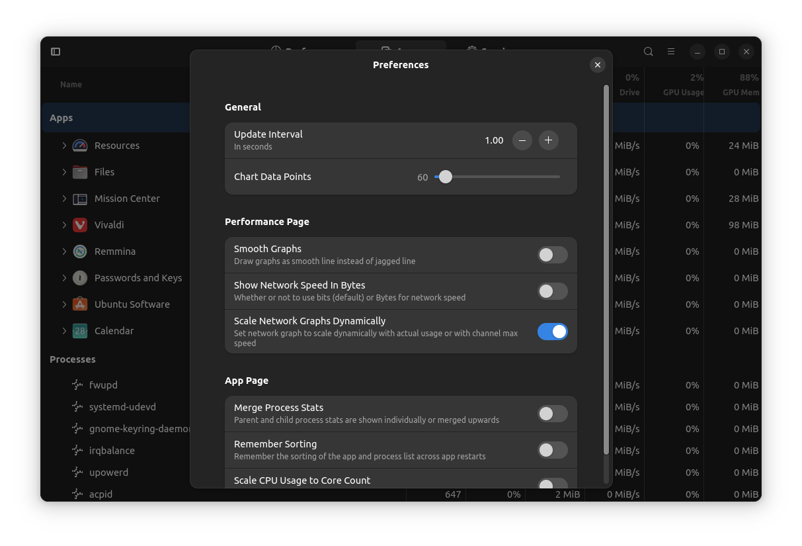Viewport: 802px width, 546px height.
Task: Enable Smooth Graphs
Action: 552,255
